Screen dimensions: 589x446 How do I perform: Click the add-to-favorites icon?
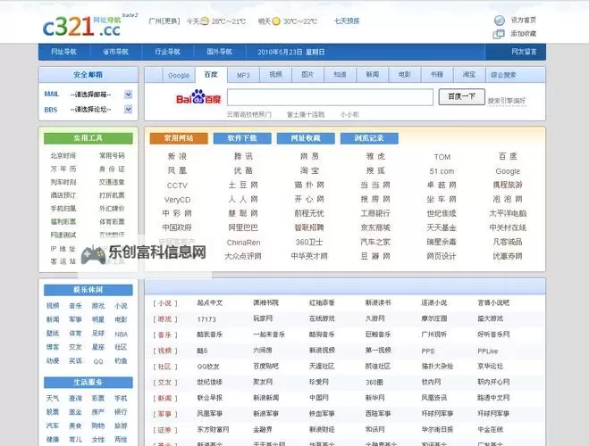point(499,34)
